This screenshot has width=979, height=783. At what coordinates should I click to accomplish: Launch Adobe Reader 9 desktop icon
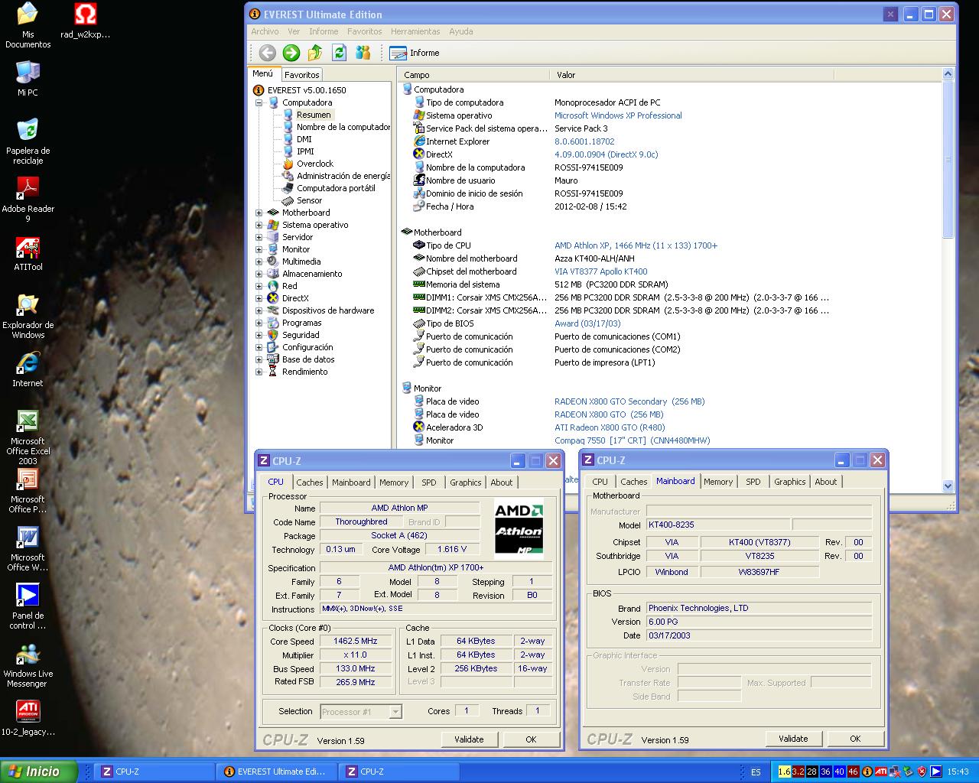tap(28, 200)
